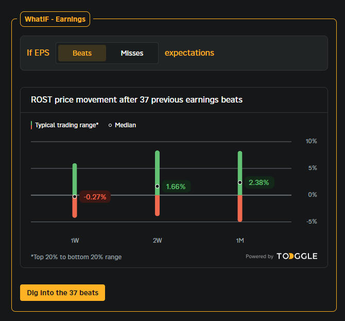The height and width of the screenshot is (321, 345).
Task: Click the -0.27% median value label
Action: 95,197
